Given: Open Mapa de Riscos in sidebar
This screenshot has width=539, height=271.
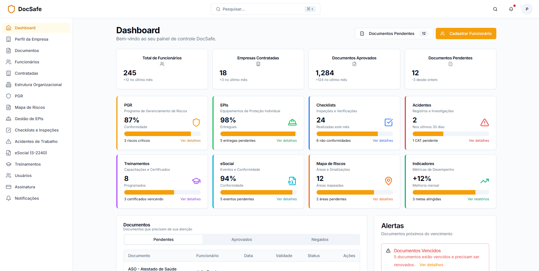Looking at the screenshot, I should coord(36,107).
